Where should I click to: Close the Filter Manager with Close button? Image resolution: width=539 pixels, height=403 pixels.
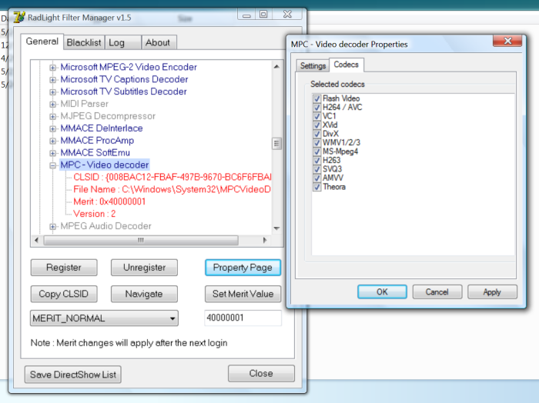point(261,373)
